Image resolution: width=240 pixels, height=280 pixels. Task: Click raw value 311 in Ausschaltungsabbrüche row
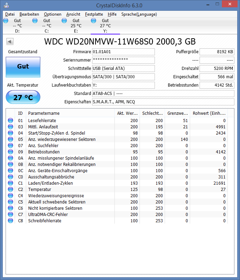(x=222, y=177)
